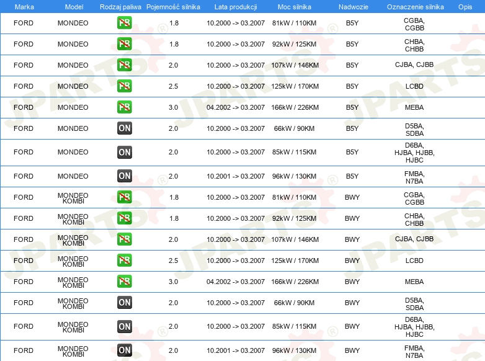Click the Rodzaj paliwa column header
The height and width of the screenshot is (361, 485).
pyautogui.click(x=120, y=7)
